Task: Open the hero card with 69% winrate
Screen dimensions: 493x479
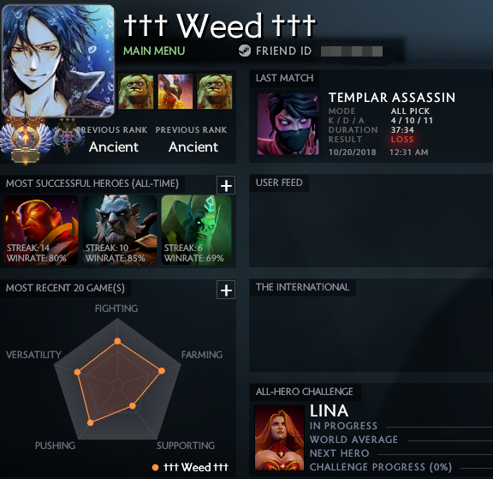Action: [196, 230]
